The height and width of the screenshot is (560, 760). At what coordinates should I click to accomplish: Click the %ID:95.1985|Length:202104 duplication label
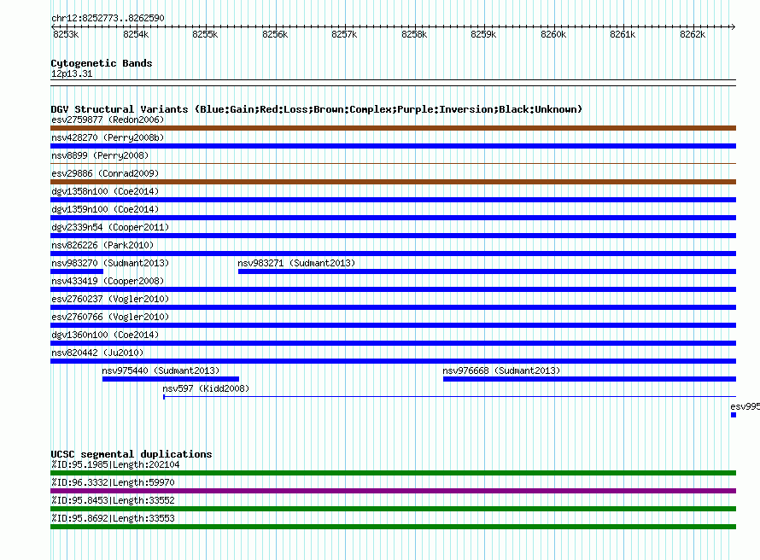(x=115, y=464)
